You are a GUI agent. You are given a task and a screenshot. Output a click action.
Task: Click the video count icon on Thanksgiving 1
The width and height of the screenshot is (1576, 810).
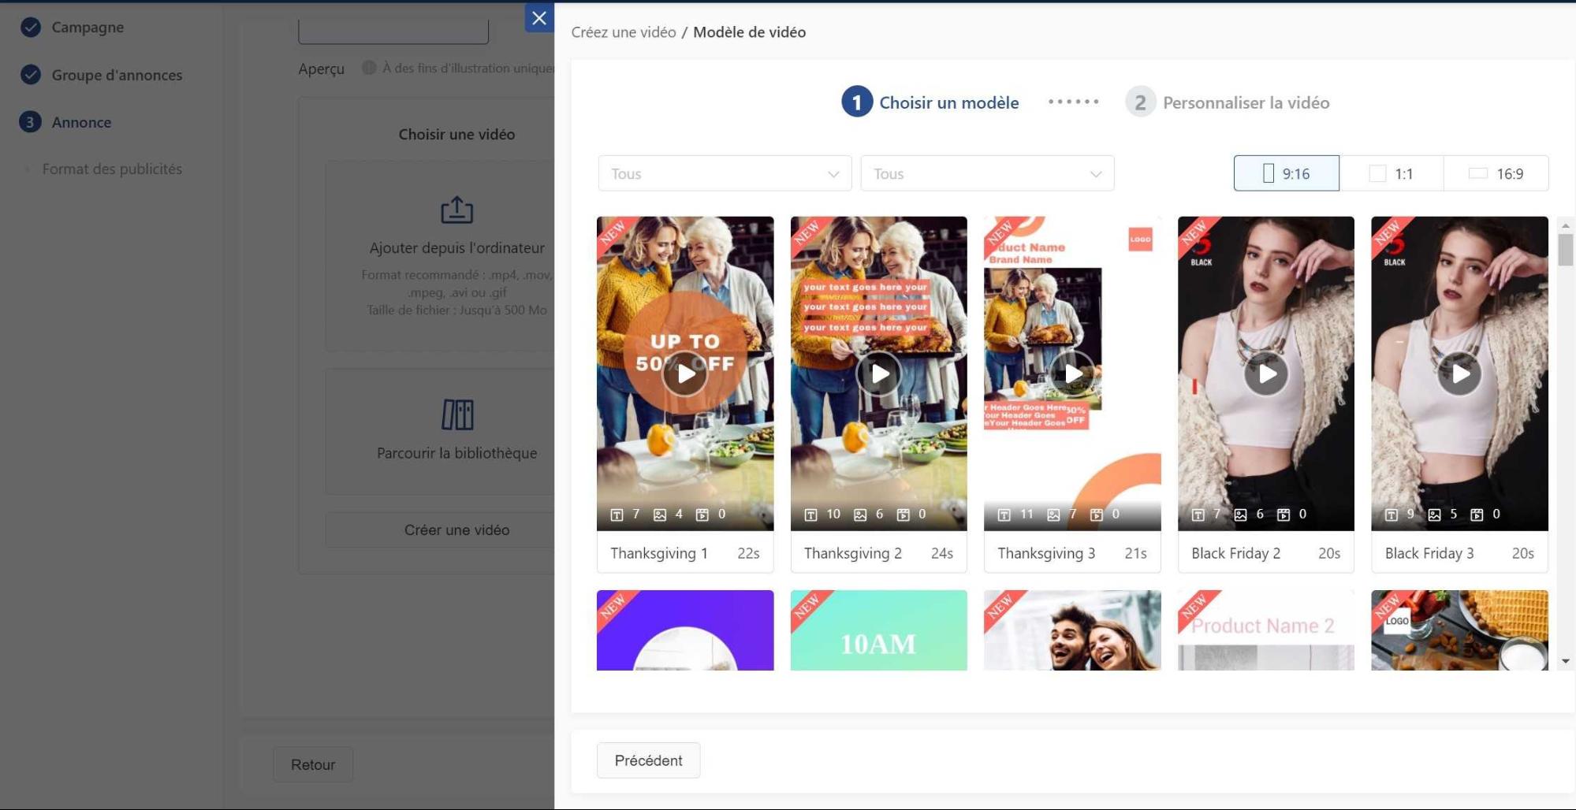point(702,515)
